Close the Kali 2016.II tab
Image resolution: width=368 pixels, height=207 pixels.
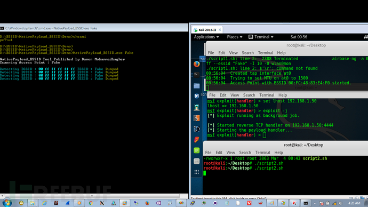220,30
